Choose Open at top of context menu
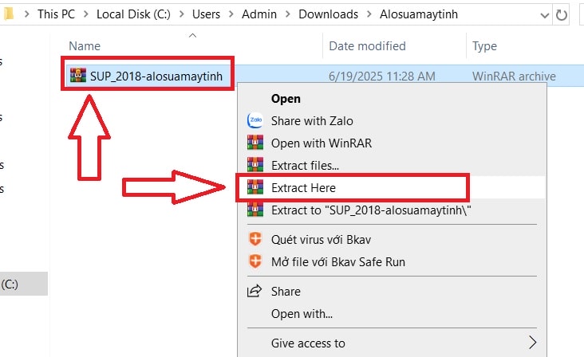Viewport: 584px width, 357px height. coord(286,99)
